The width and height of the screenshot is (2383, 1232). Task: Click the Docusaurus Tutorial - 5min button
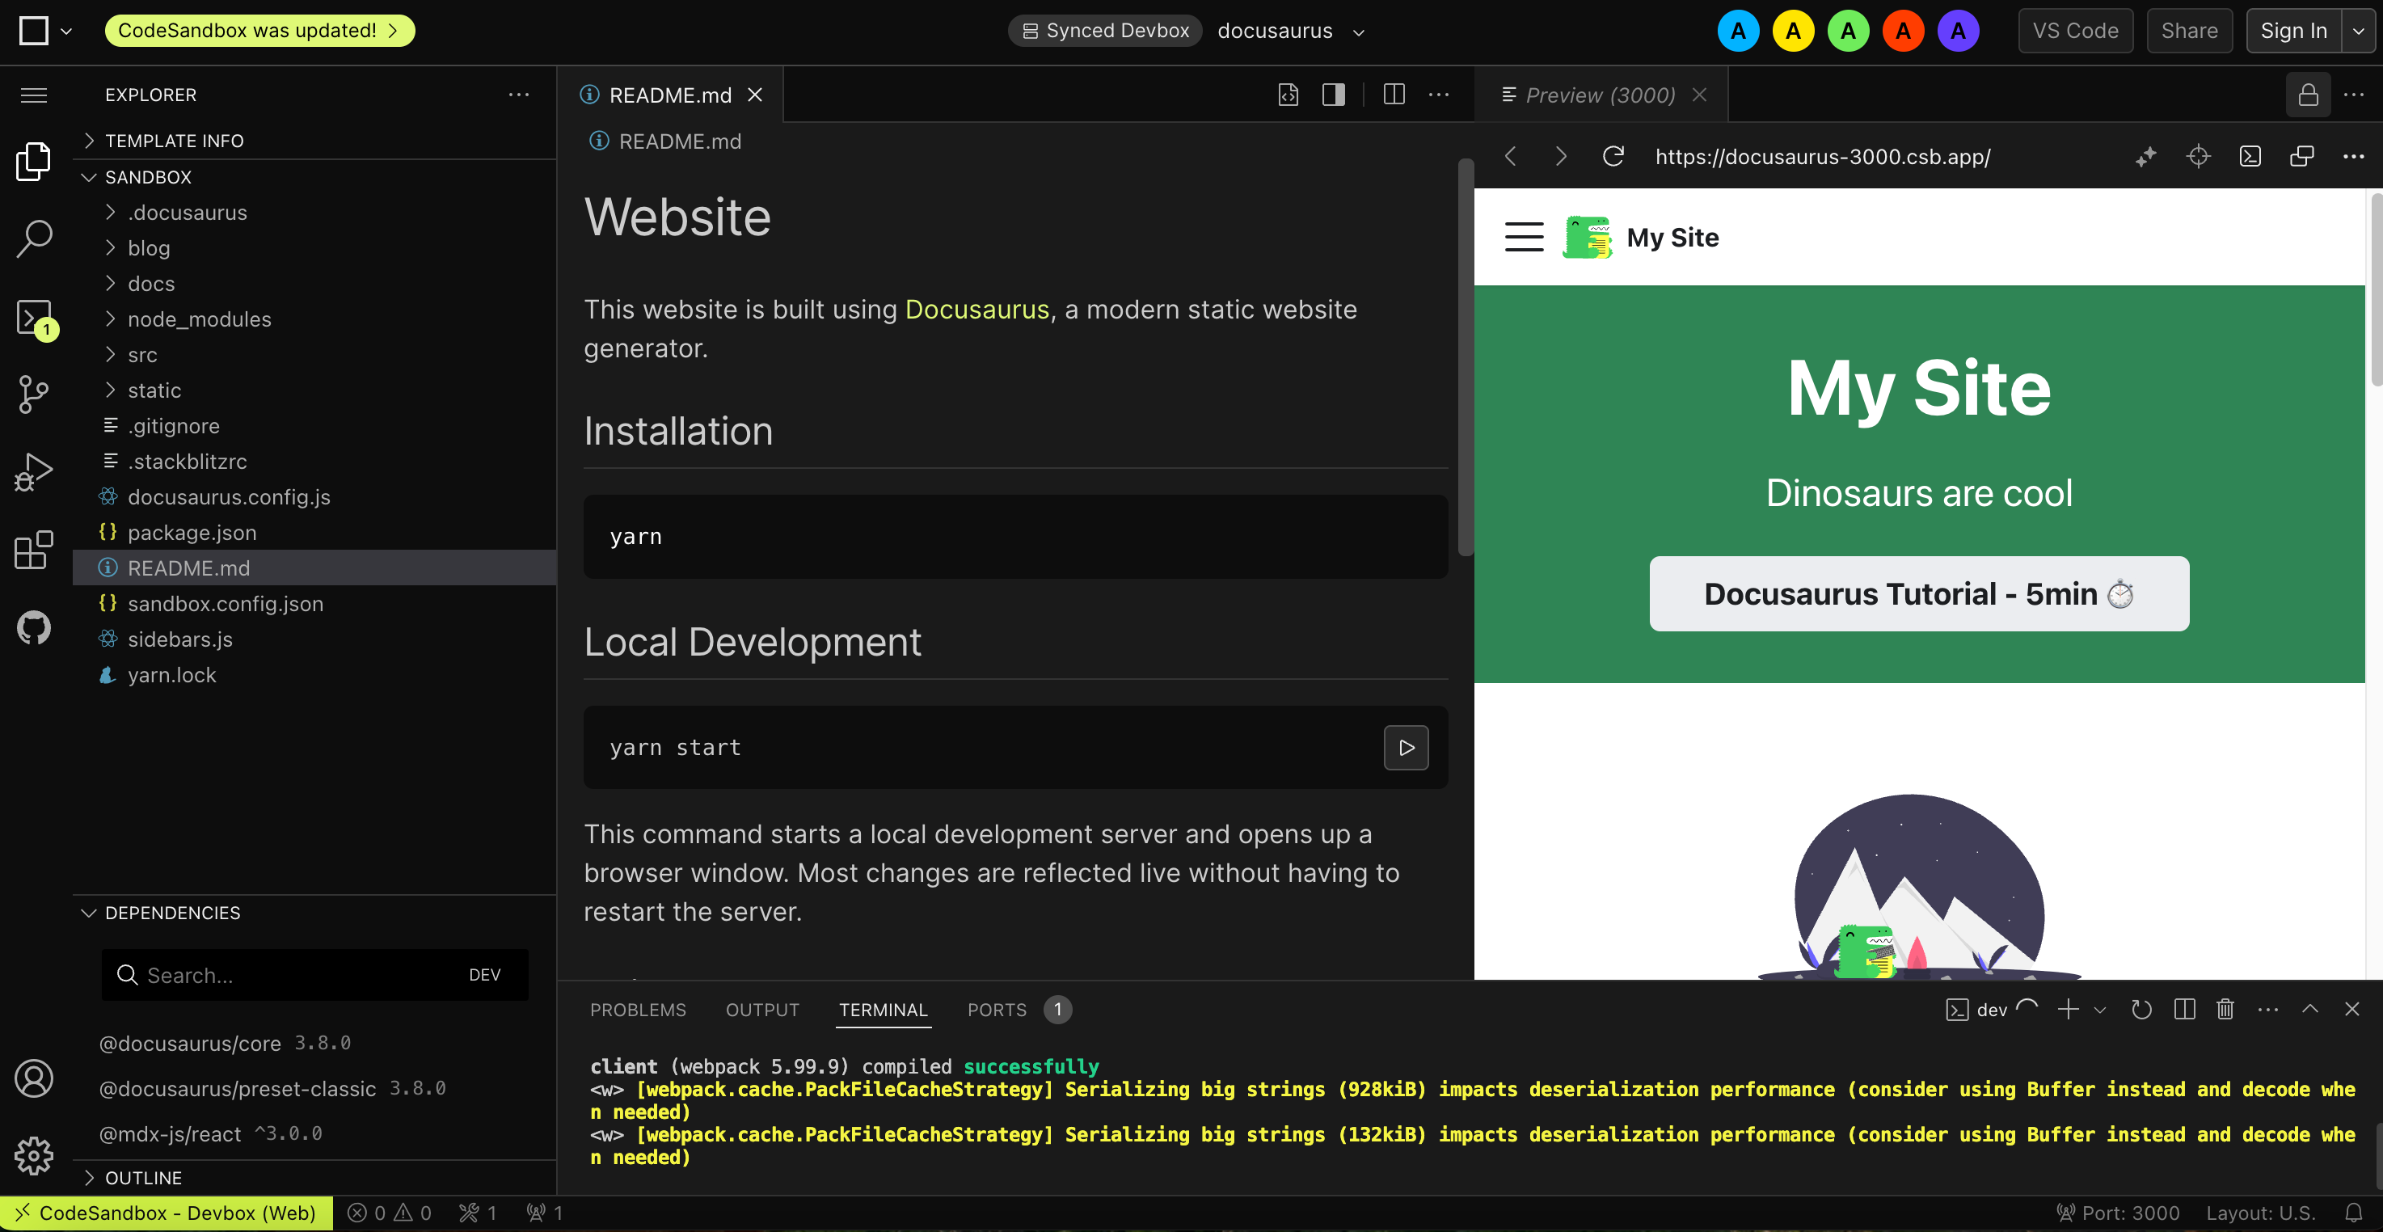(1919, 594)
